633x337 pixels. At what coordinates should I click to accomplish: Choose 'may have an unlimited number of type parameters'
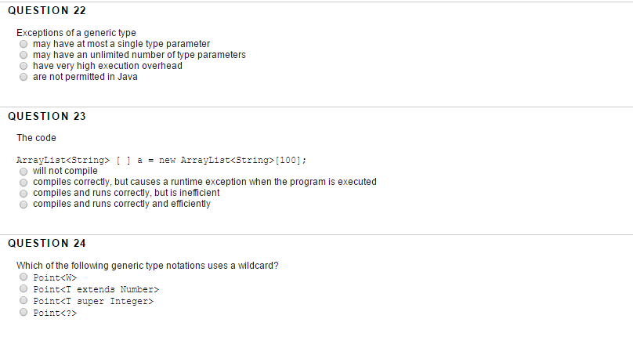click(x=24, y=55)
